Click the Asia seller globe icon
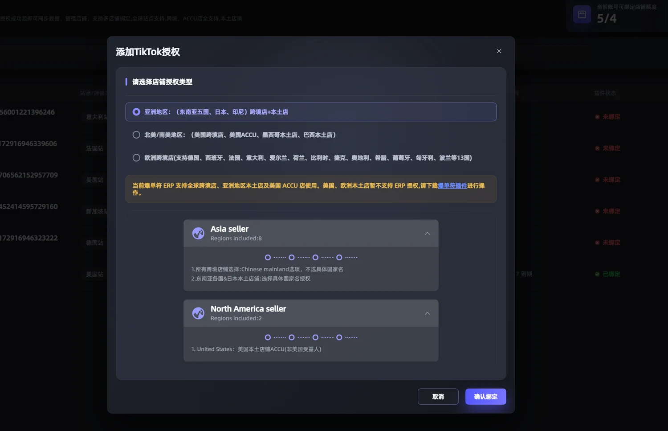Image resolution: width=668 pixels, height=431 pixels. pyautogui.click(x=198, y=233)
